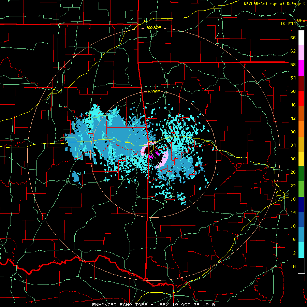
Task: Choose the yellow legend swatch
Action: pos(301,159)
